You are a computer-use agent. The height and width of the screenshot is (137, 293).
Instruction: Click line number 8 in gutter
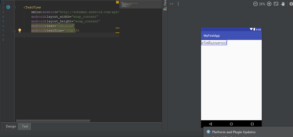click(x=3, y=35)
